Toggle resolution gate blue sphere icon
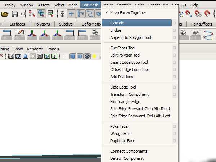The height and width of the screenshot is (162, 216). (26, 56)
